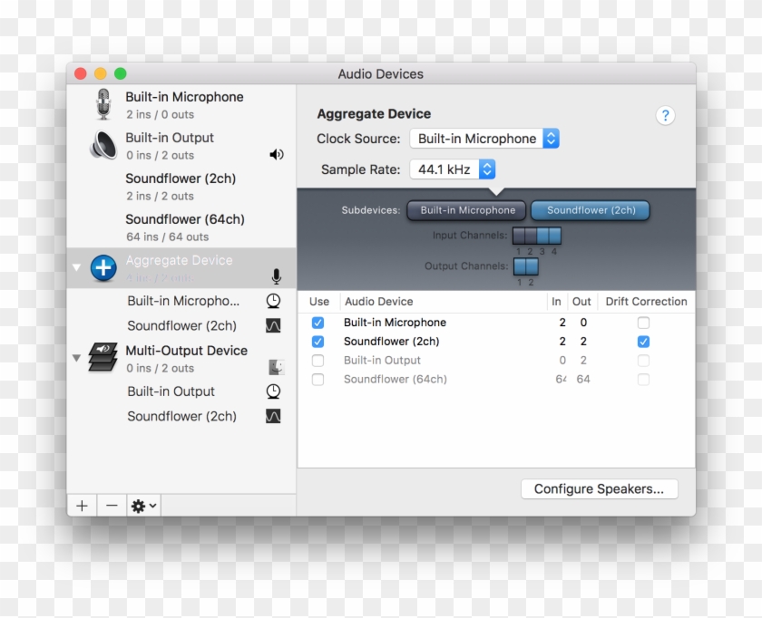Viewport: 762px width, 618px height.
Task: Click the Aggregate Device plus icon
Action: point(103,268)
